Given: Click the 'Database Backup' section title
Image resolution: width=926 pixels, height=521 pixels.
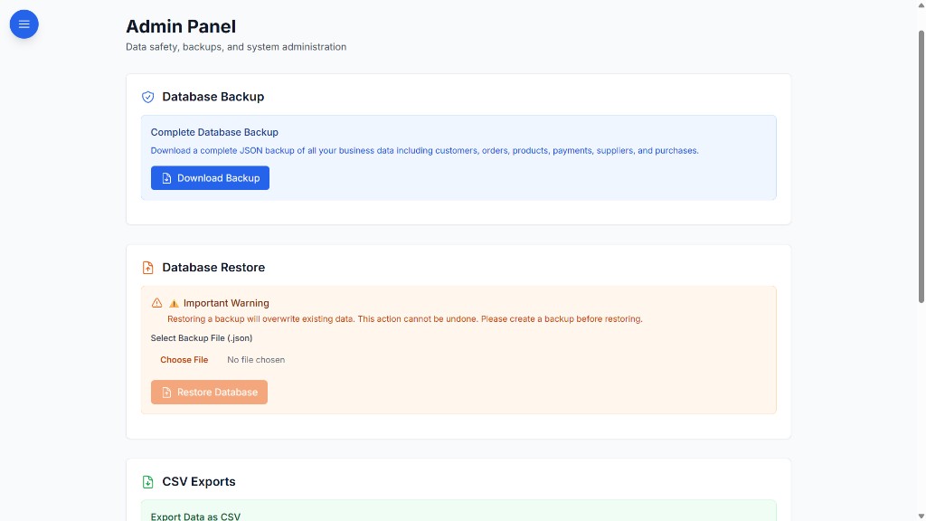Looking at the screenshot, I should click(213, 97).
